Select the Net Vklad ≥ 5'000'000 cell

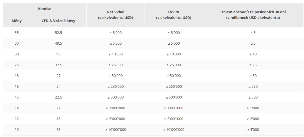pyautogui.click(x=116, y=119)
